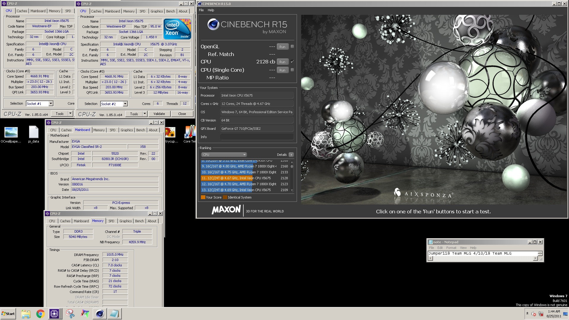Select the Core Temp desktop shortcut

[189, 135]
